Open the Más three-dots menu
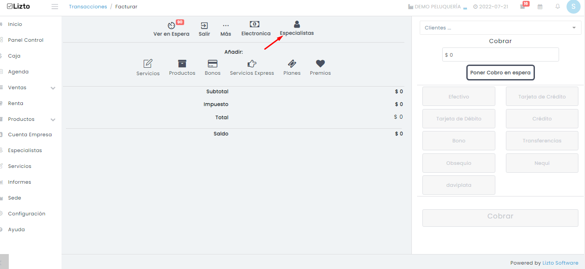Screen dimensions: 585x269 click(225, 26)
